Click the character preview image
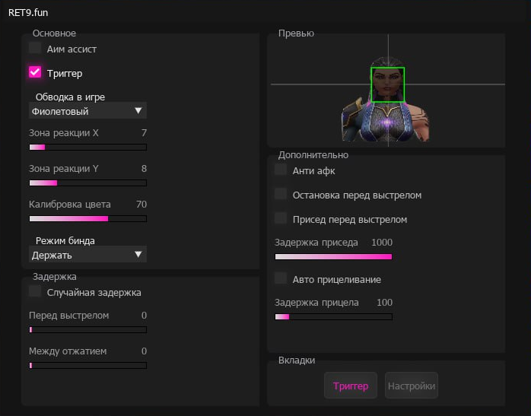The height and width of the screenshot is (416, 531). point(386,118)
